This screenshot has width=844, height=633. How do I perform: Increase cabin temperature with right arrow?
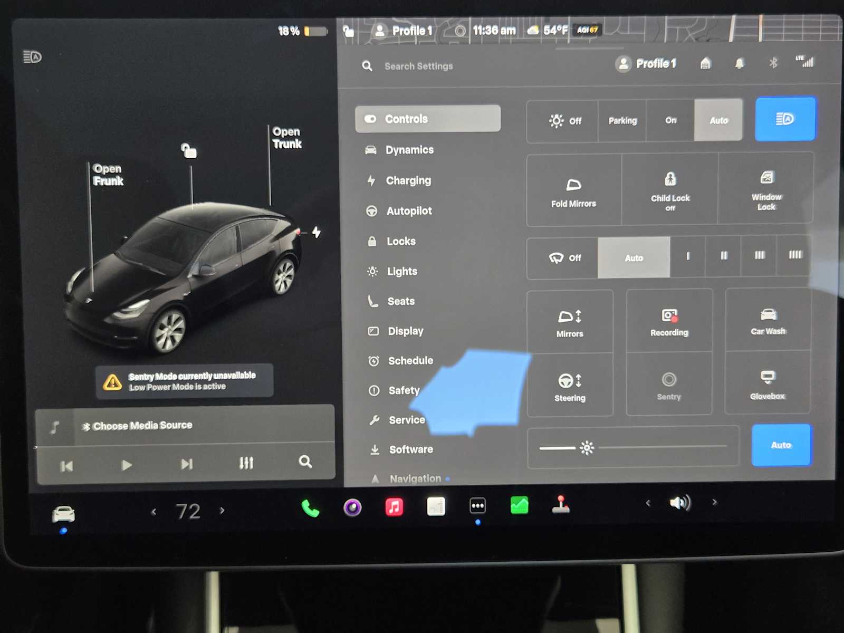point(222,511)
